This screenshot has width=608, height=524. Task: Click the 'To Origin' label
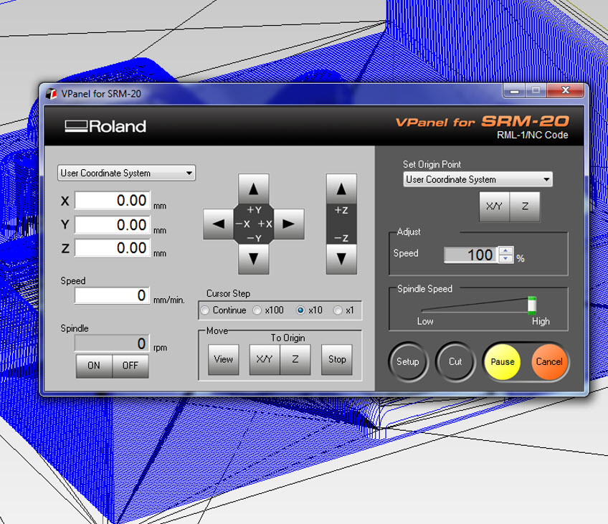288,338
